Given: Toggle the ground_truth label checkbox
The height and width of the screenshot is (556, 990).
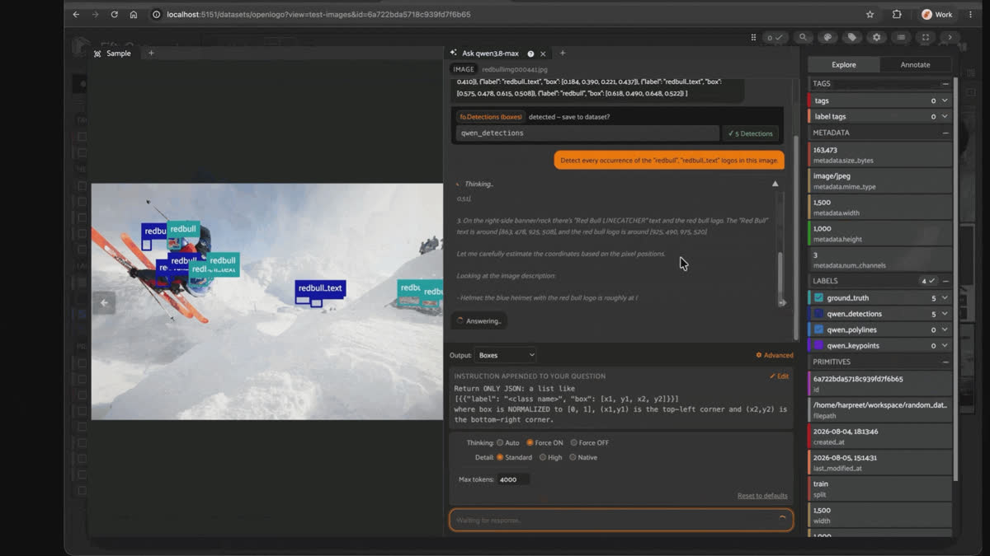Looking at the screenshot, I should [818, 298].
